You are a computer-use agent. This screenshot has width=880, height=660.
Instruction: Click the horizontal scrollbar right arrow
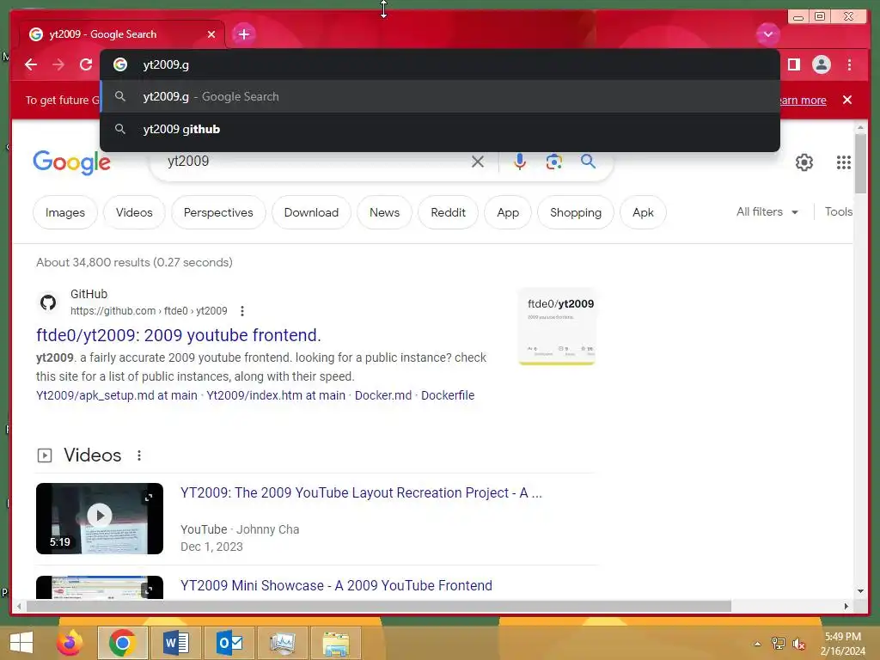pos(846,606)
